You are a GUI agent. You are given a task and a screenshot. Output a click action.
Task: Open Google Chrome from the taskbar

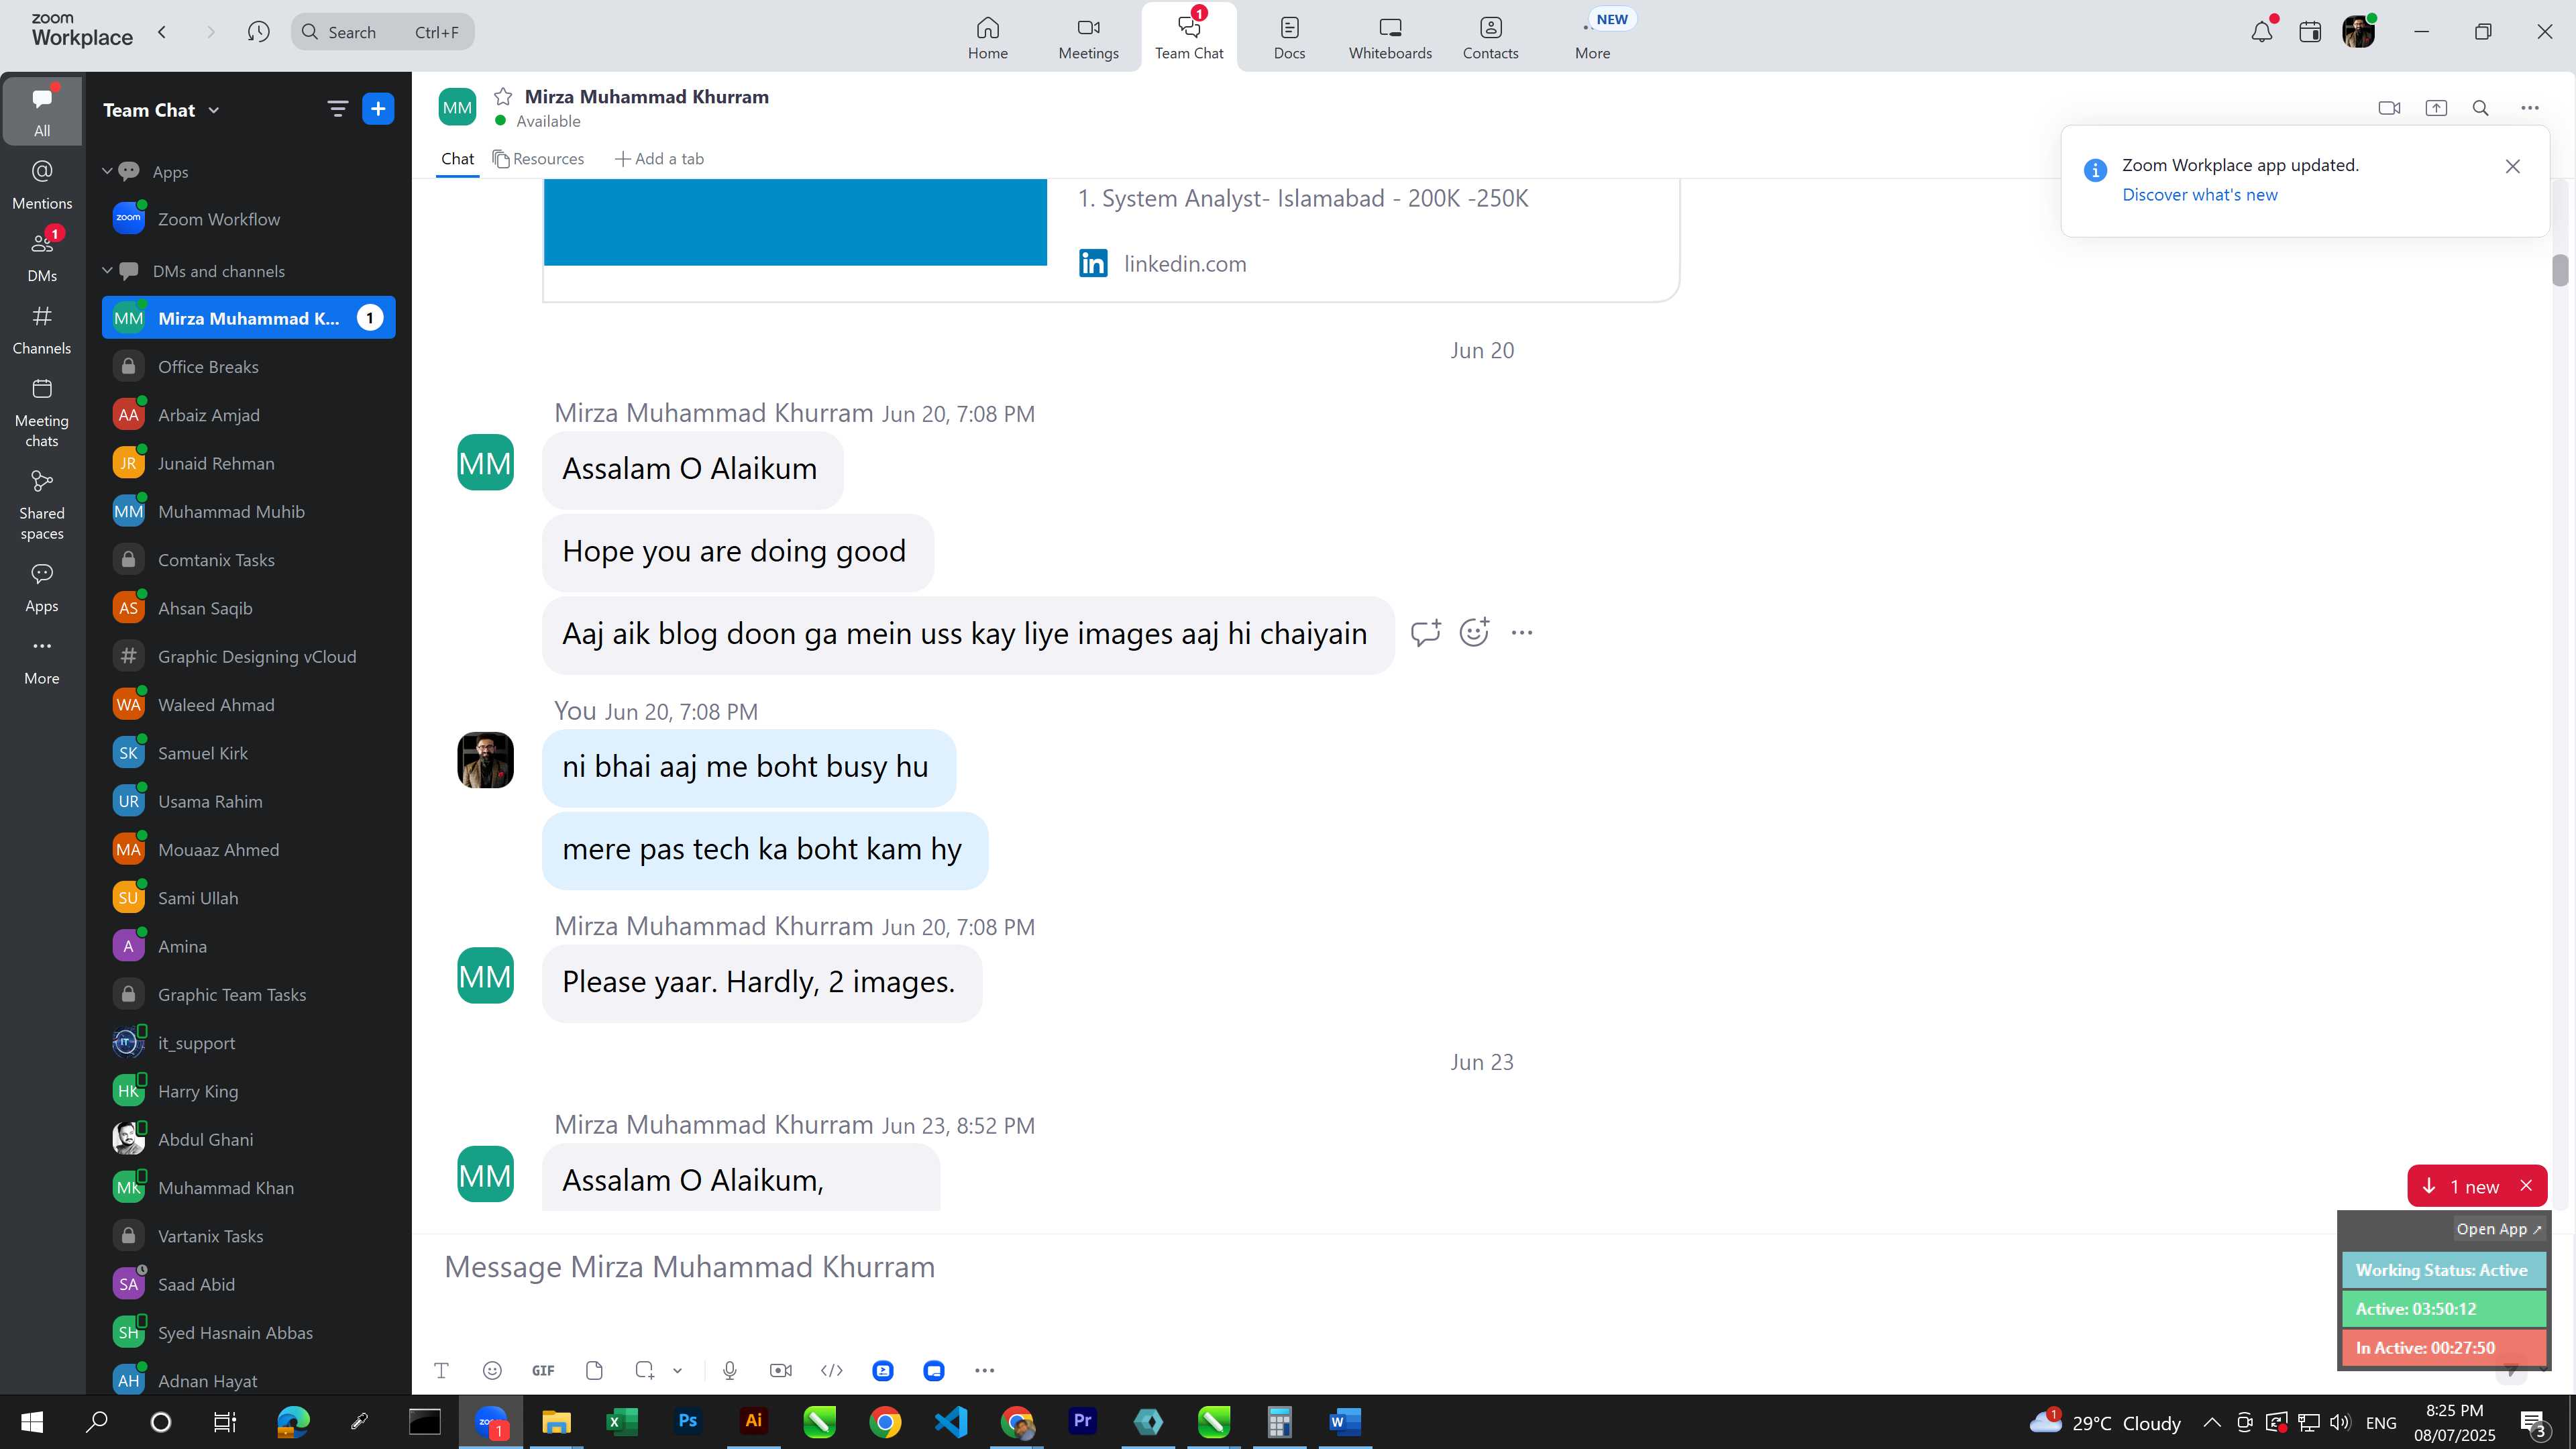tap(885, 1421)
